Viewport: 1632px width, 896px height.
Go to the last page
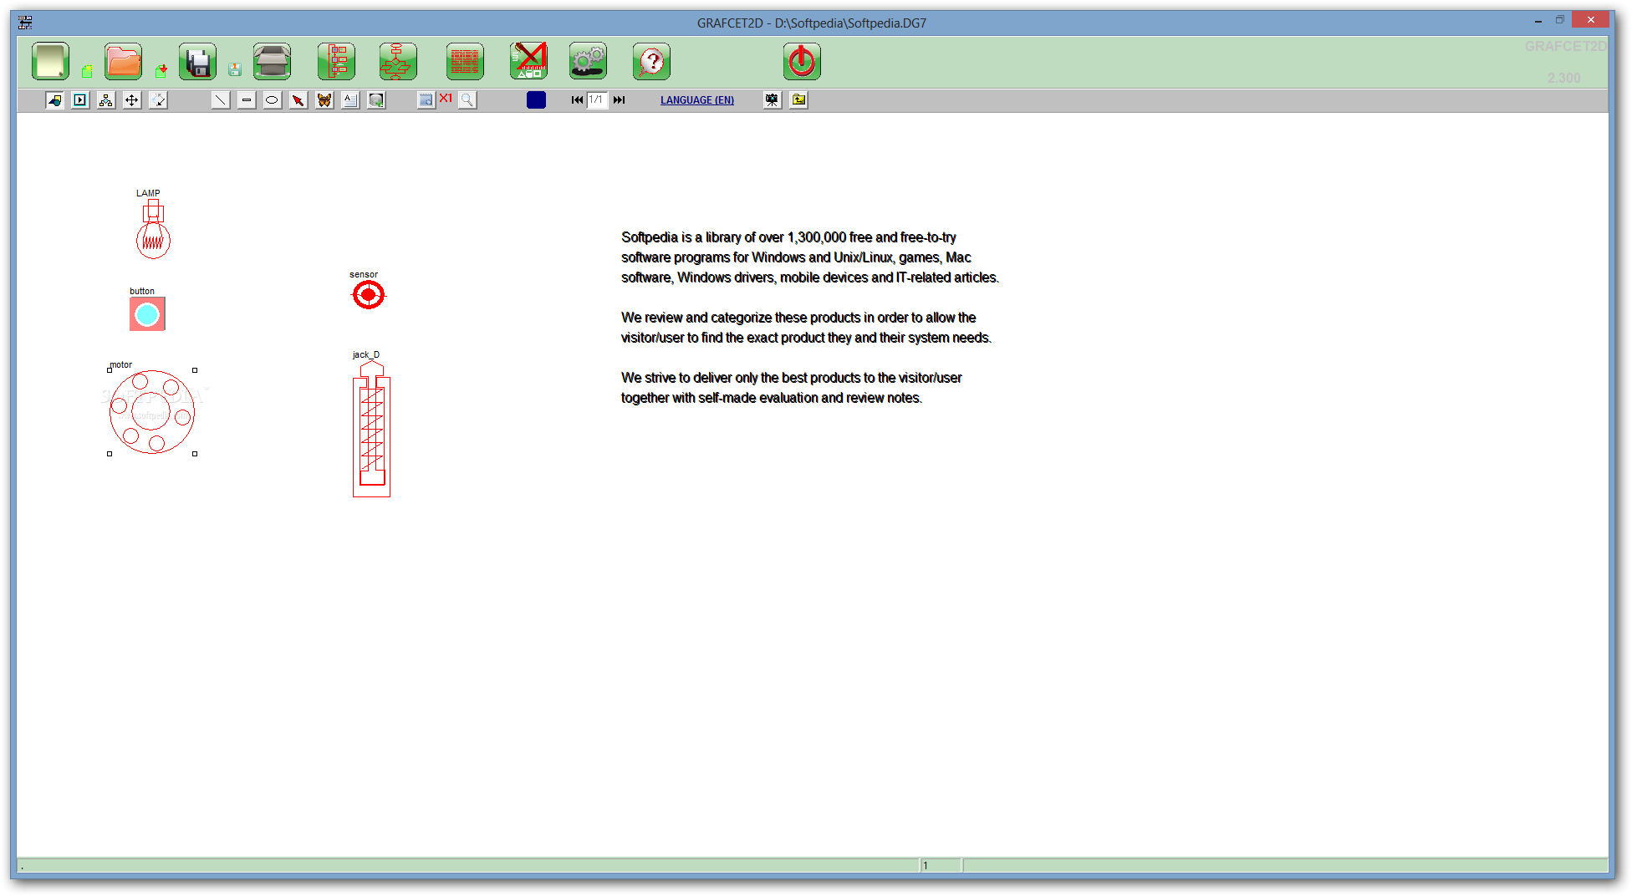click(619, 100)
